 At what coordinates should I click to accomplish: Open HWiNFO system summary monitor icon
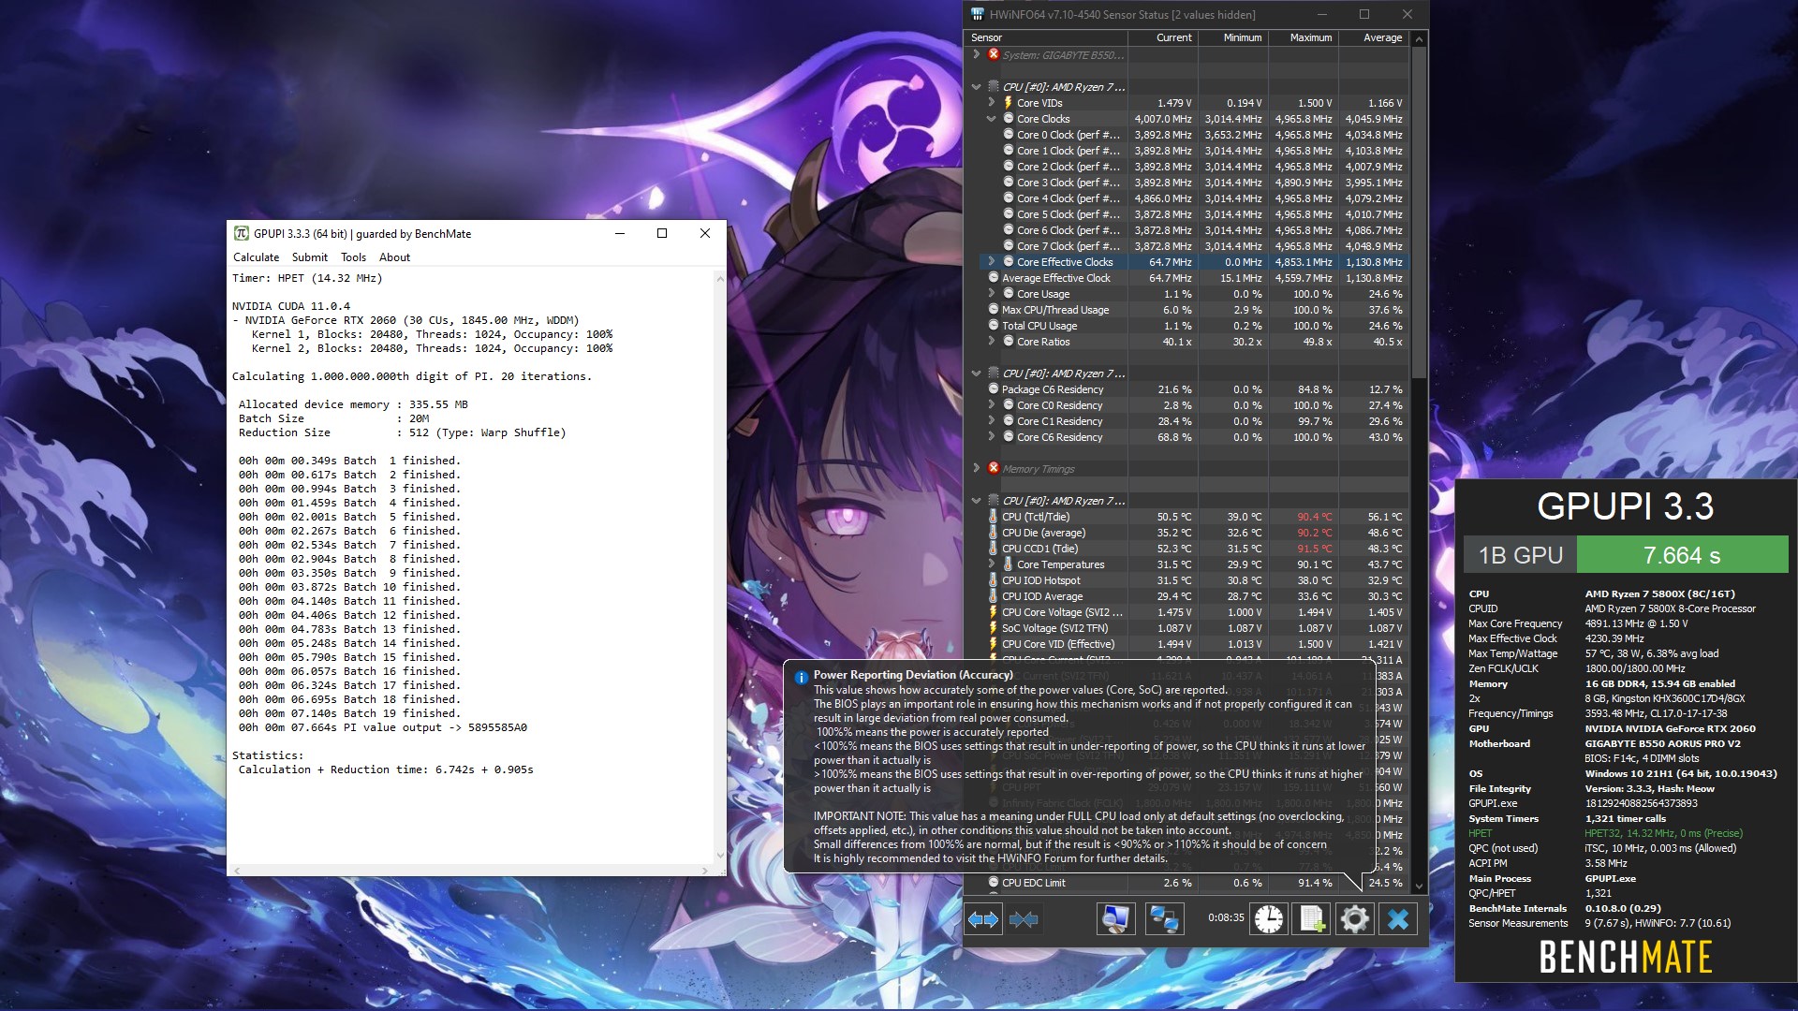pos(1115,919)
